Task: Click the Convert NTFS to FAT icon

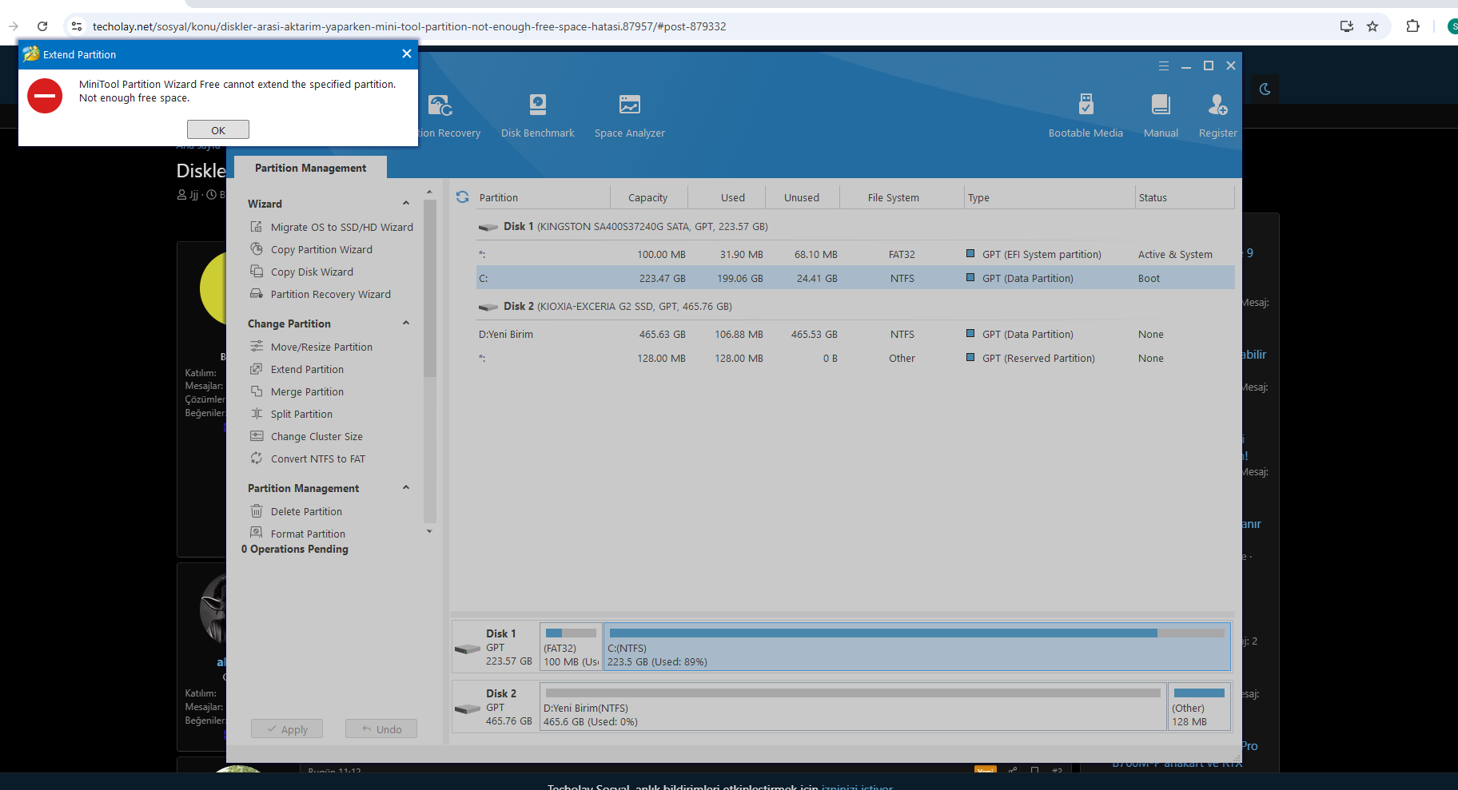Action: tap(257, 459)
